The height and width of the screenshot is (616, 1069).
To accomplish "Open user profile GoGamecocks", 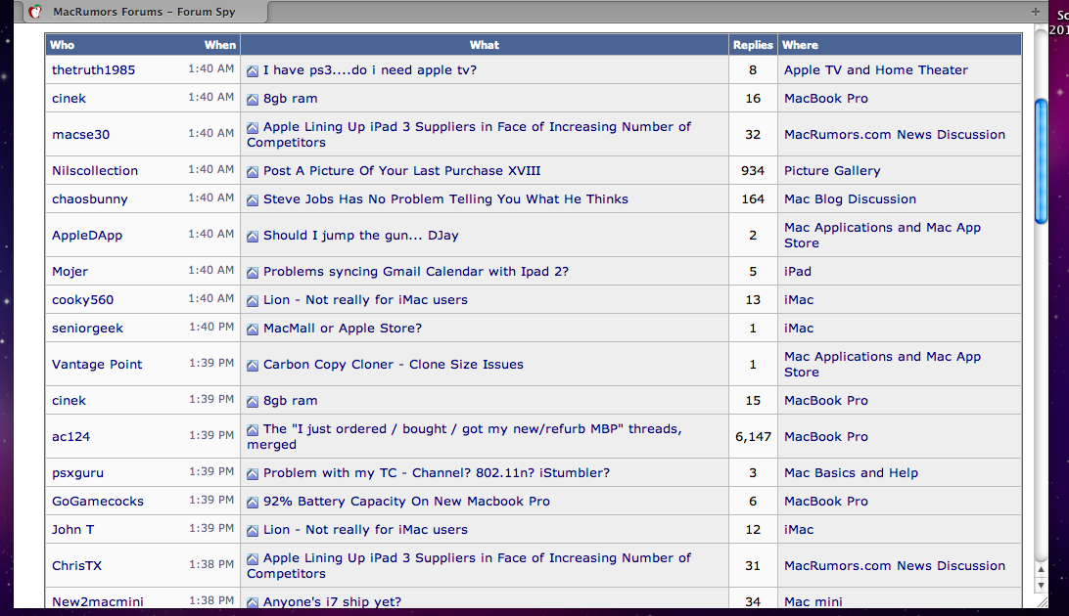I will pos(98,502).
